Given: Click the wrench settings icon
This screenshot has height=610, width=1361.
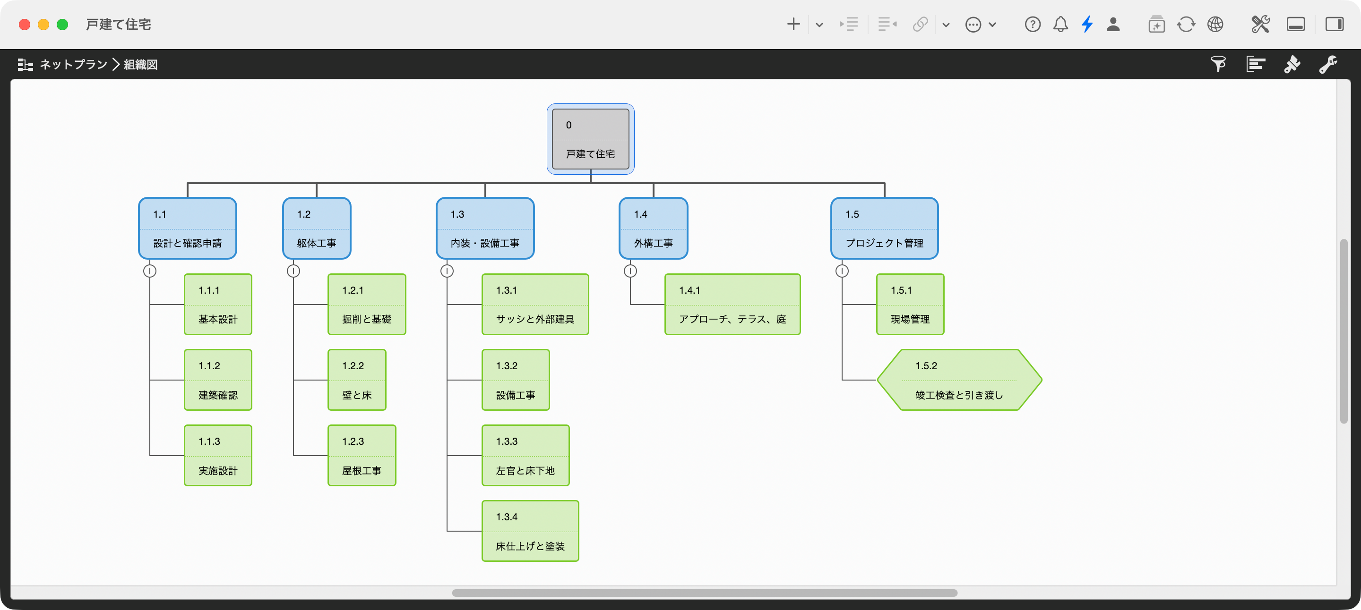Looking at the screenshot, I should pos(1328,64).
